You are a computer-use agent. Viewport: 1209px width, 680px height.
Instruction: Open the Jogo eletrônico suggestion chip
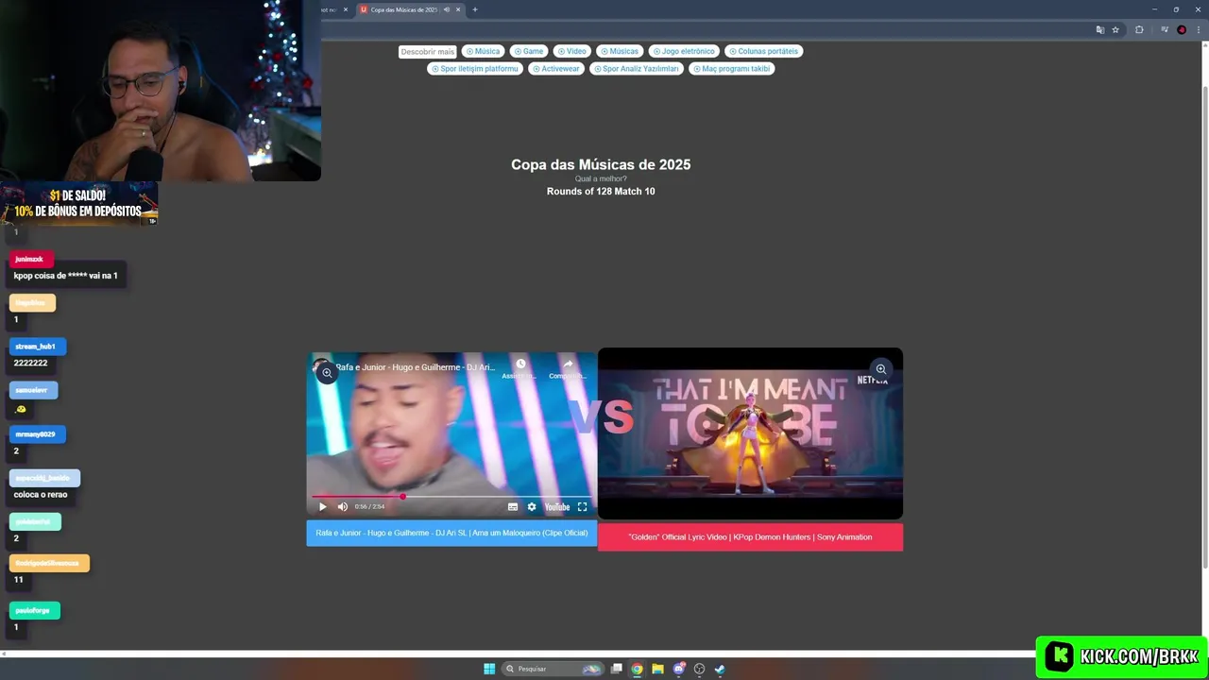pos(684,51)
